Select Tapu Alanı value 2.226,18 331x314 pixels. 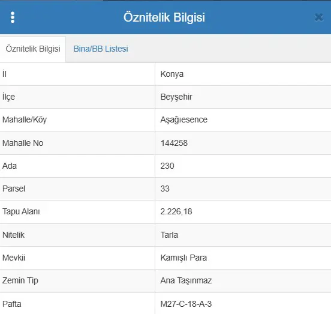coord(176,211)
